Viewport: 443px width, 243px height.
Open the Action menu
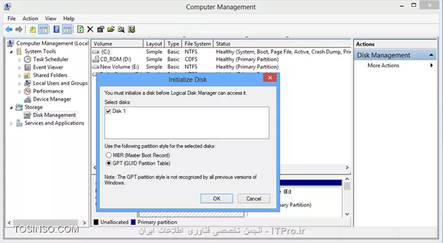pyautogui.click(x=30, y=18)
